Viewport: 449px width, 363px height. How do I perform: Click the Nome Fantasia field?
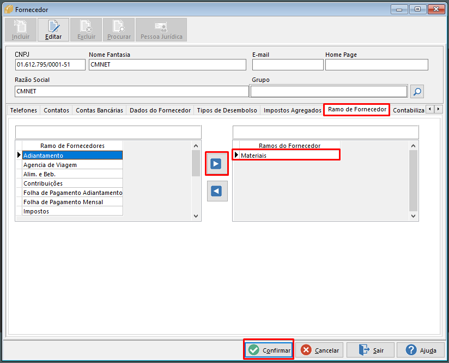167,64
